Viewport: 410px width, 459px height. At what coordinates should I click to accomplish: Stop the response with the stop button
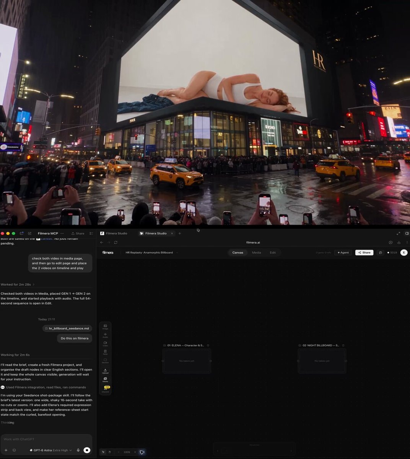(x=87, y=450)
